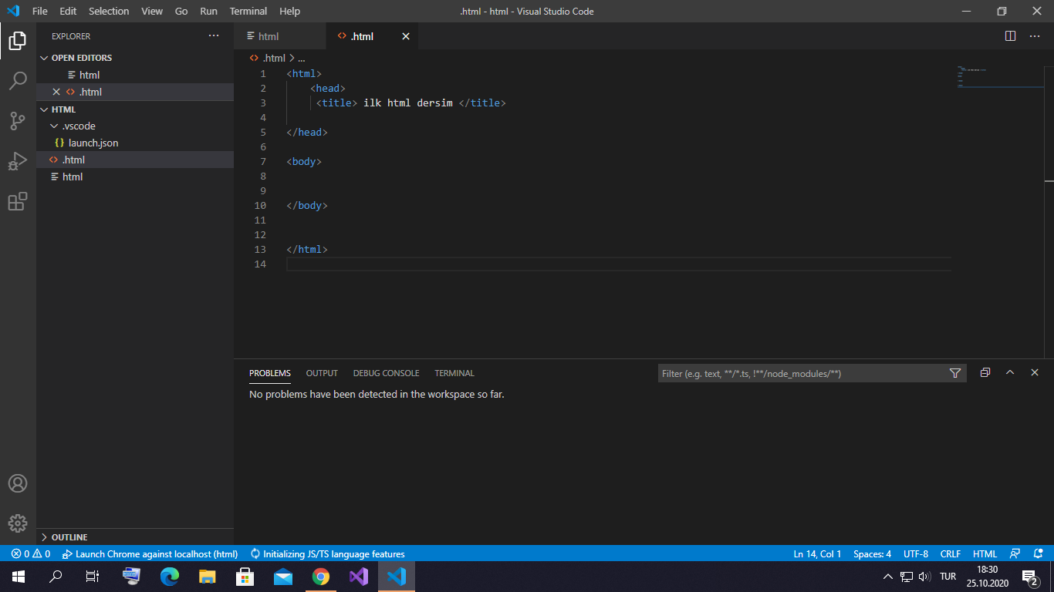Click the Problems filter text box

[x=802, y=373]
